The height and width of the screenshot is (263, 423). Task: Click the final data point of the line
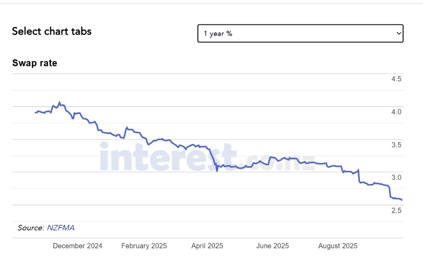pos(401,200)
